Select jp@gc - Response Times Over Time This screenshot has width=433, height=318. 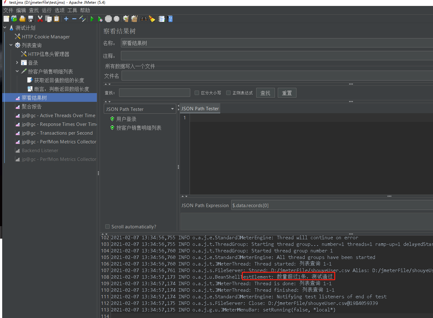(59, 124)
